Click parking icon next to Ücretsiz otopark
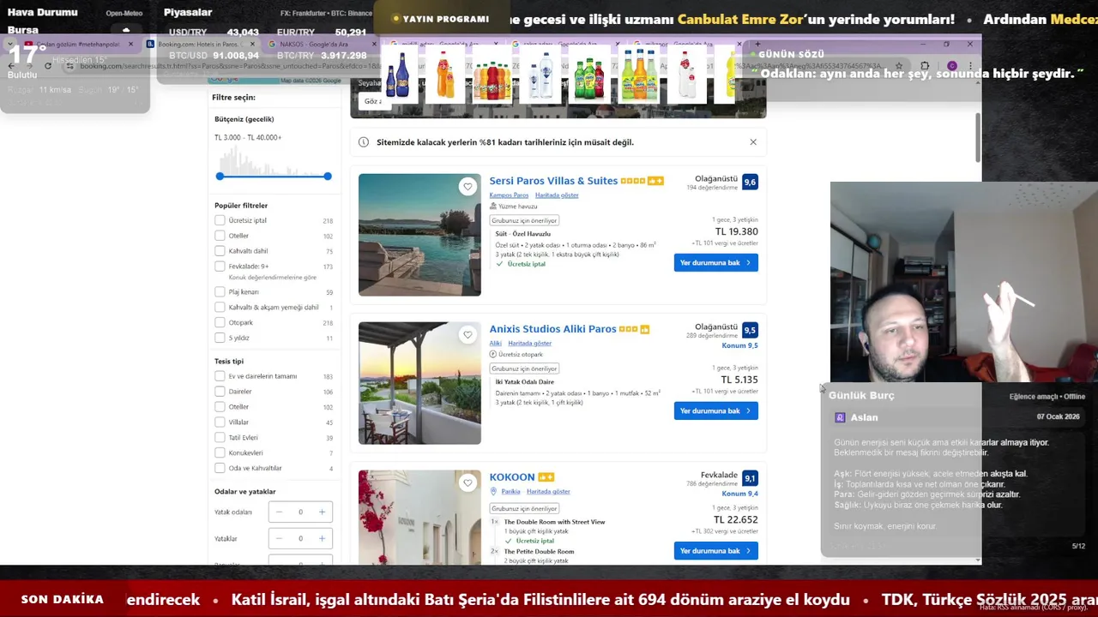The width and height of the screenshot is (1098, 617). click(493, 354)
